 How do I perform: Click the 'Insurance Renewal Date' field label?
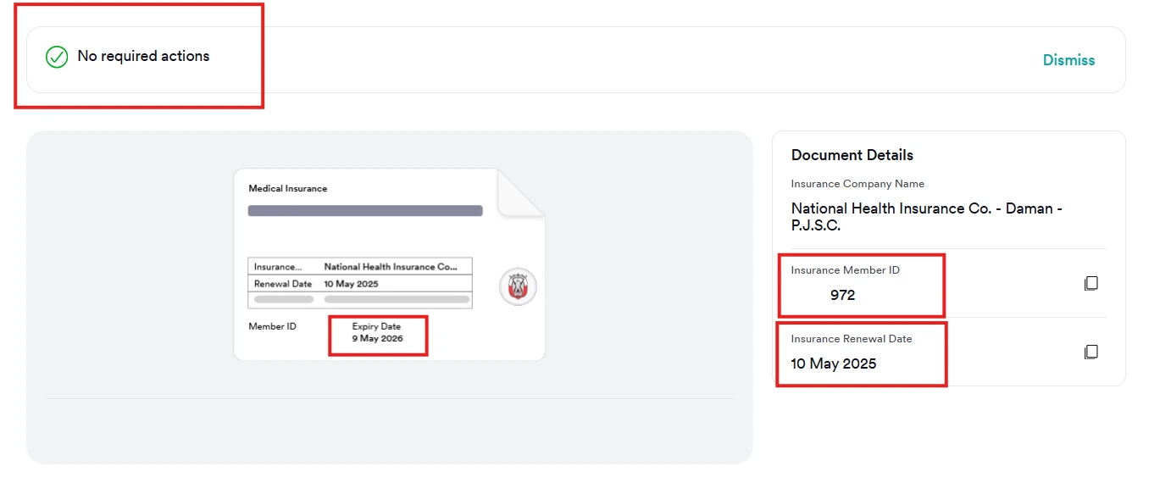tap(852, 339)
